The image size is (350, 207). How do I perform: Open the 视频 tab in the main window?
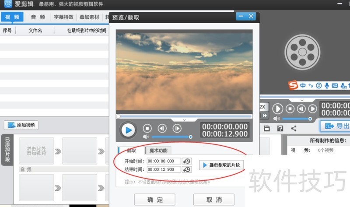[x=12, y=17]
